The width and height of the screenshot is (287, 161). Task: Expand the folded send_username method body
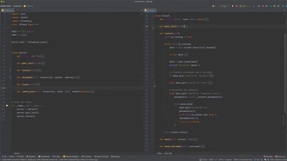[x=203, y=146]
